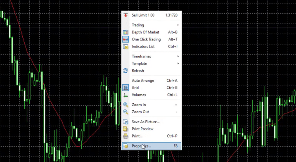Viewport: 296px width, 162px height.
Task: Open the Template submenu
Action: click(x=152, y=64)
